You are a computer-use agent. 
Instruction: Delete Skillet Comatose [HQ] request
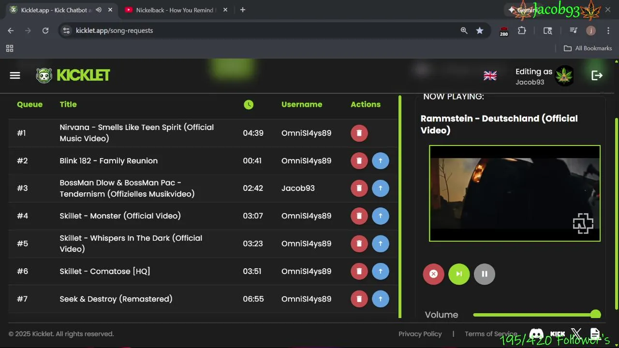[359, 271]
